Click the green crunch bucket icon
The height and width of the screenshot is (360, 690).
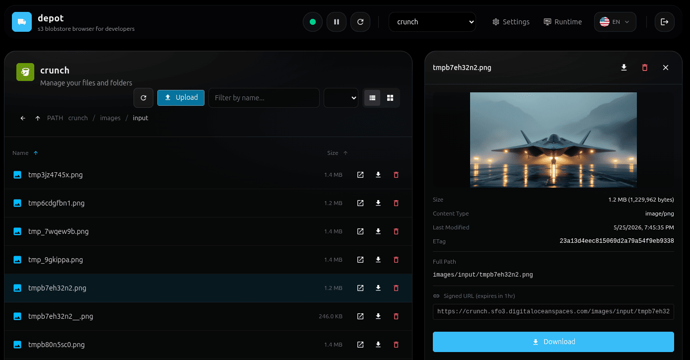(x=25, y=72)
